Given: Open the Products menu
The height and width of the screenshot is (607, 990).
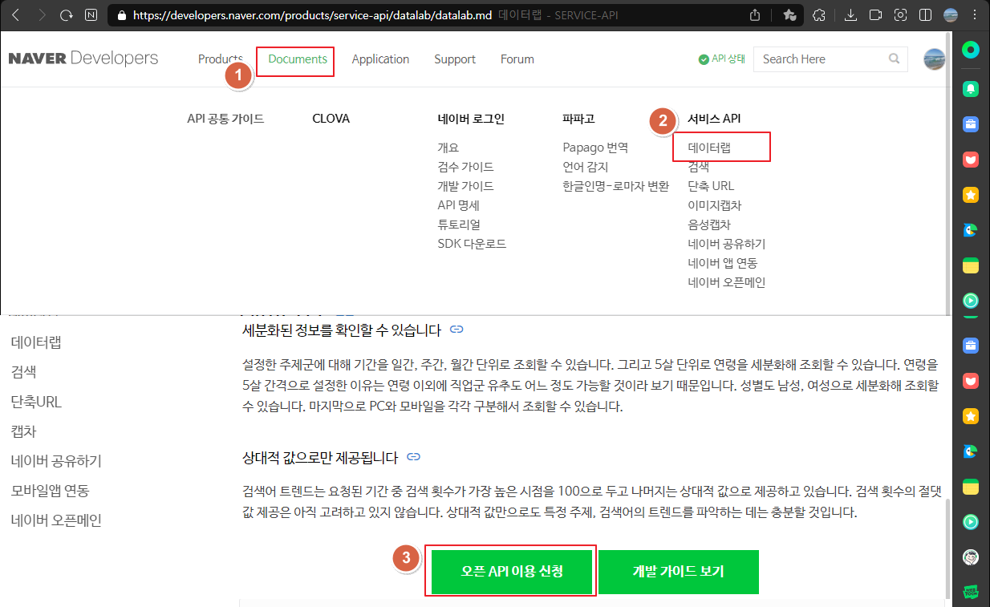Looking at the screenshot, I should (x=221, y=59).
